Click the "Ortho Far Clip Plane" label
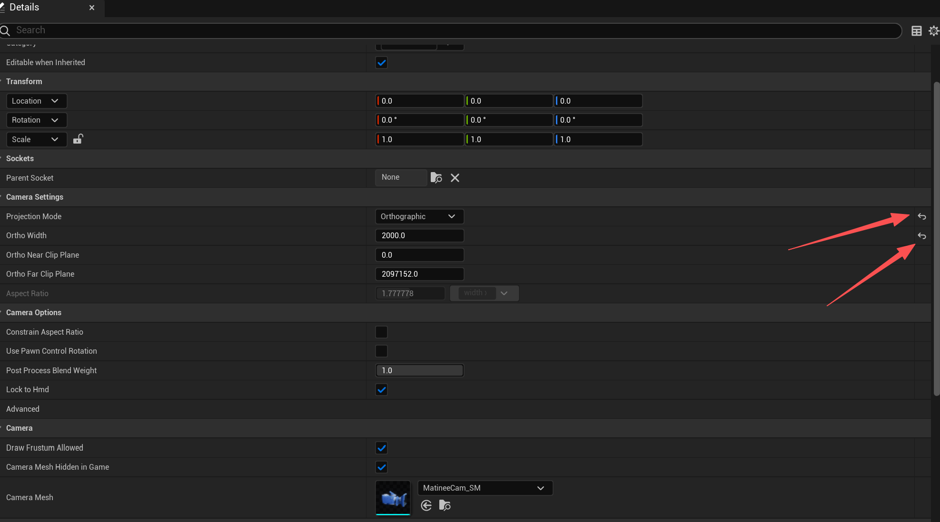 (40, 274)
